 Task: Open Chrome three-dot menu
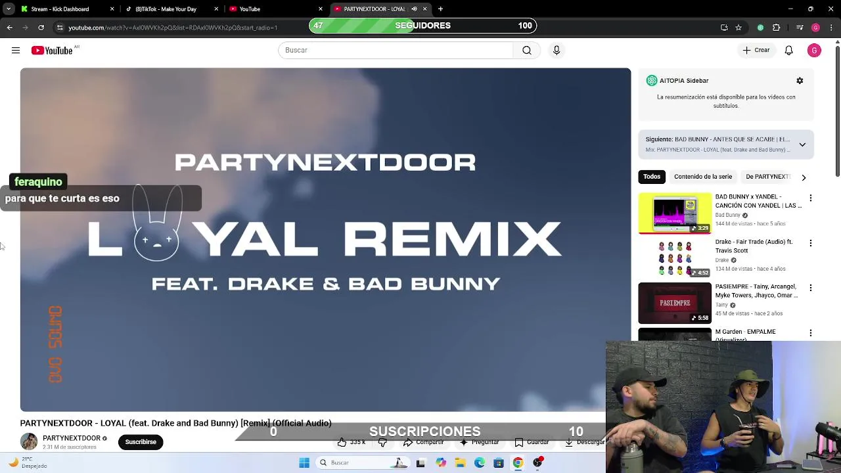(832, 28)
